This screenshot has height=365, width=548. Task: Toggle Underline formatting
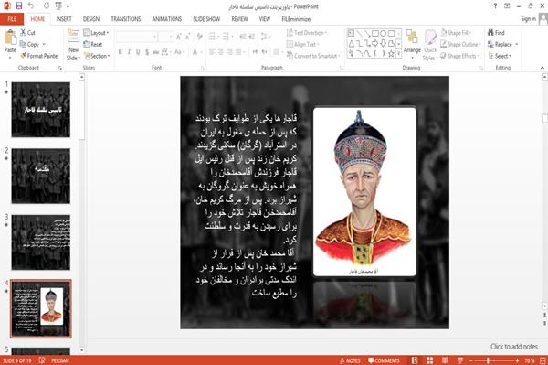(x=138, y=52)
